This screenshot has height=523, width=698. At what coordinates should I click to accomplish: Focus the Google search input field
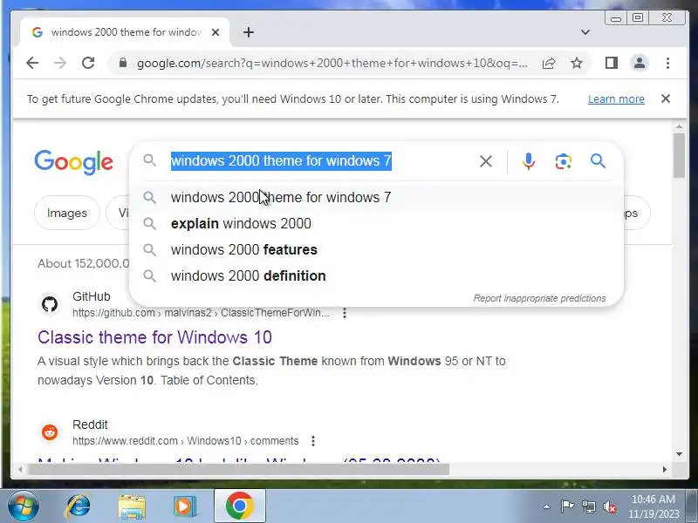click(x=320, y=160)
